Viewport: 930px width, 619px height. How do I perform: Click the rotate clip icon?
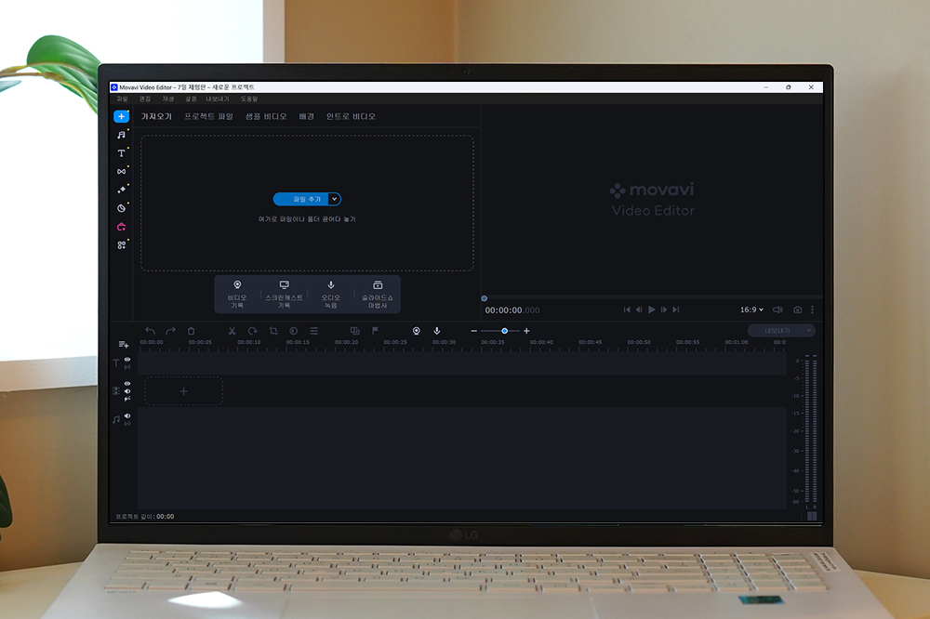[x=253, y=331]
